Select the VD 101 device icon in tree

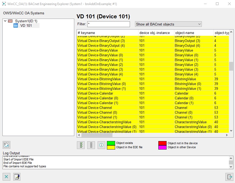point(15,25)
